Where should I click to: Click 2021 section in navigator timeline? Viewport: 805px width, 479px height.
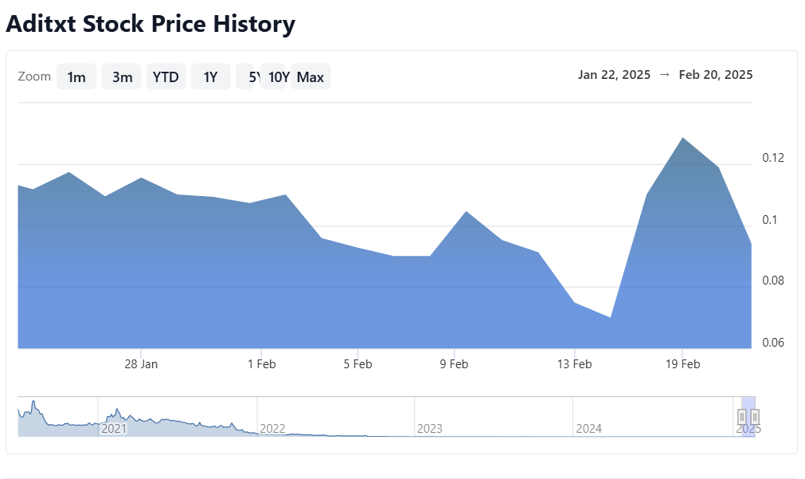click(x=114, y=429)
